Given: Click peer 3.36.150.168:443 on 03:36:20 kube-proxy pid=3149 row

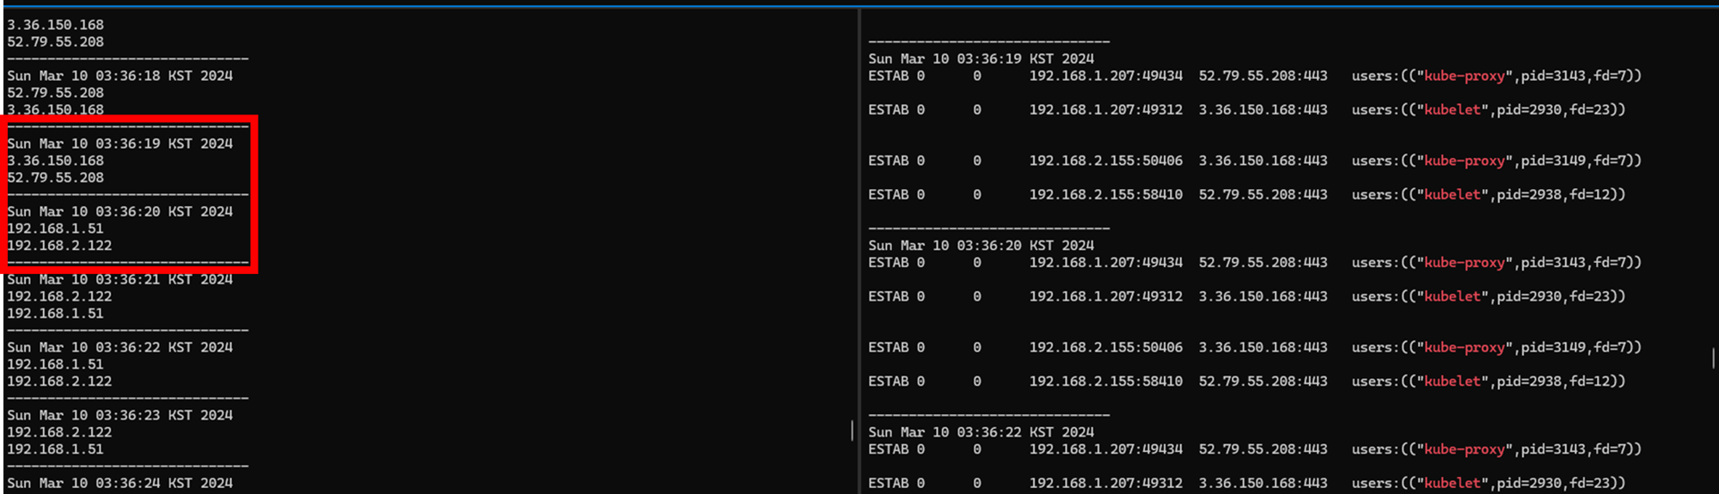Looking at the screenshot, I should 1263,347.
